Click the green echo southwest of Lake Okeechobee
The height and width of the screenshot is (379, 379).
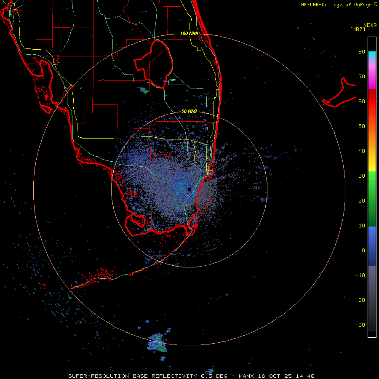click(x=144, y=91)
